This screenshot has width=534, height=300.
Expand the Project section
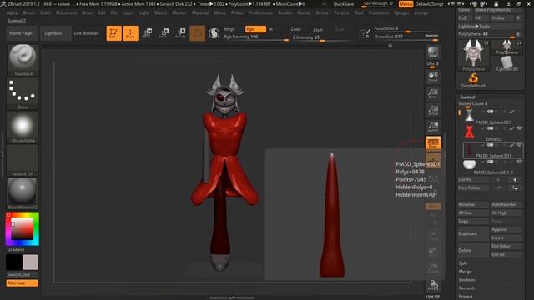[x=466, y=297]
